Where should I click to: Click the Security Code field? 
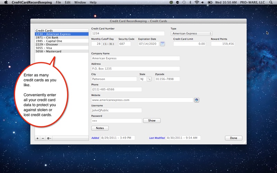[x=125, y=44]
